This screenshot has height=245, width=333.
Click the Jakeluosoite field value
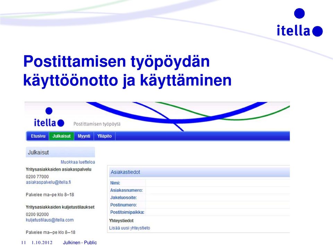pyautogui.click(x=218, y=198)
